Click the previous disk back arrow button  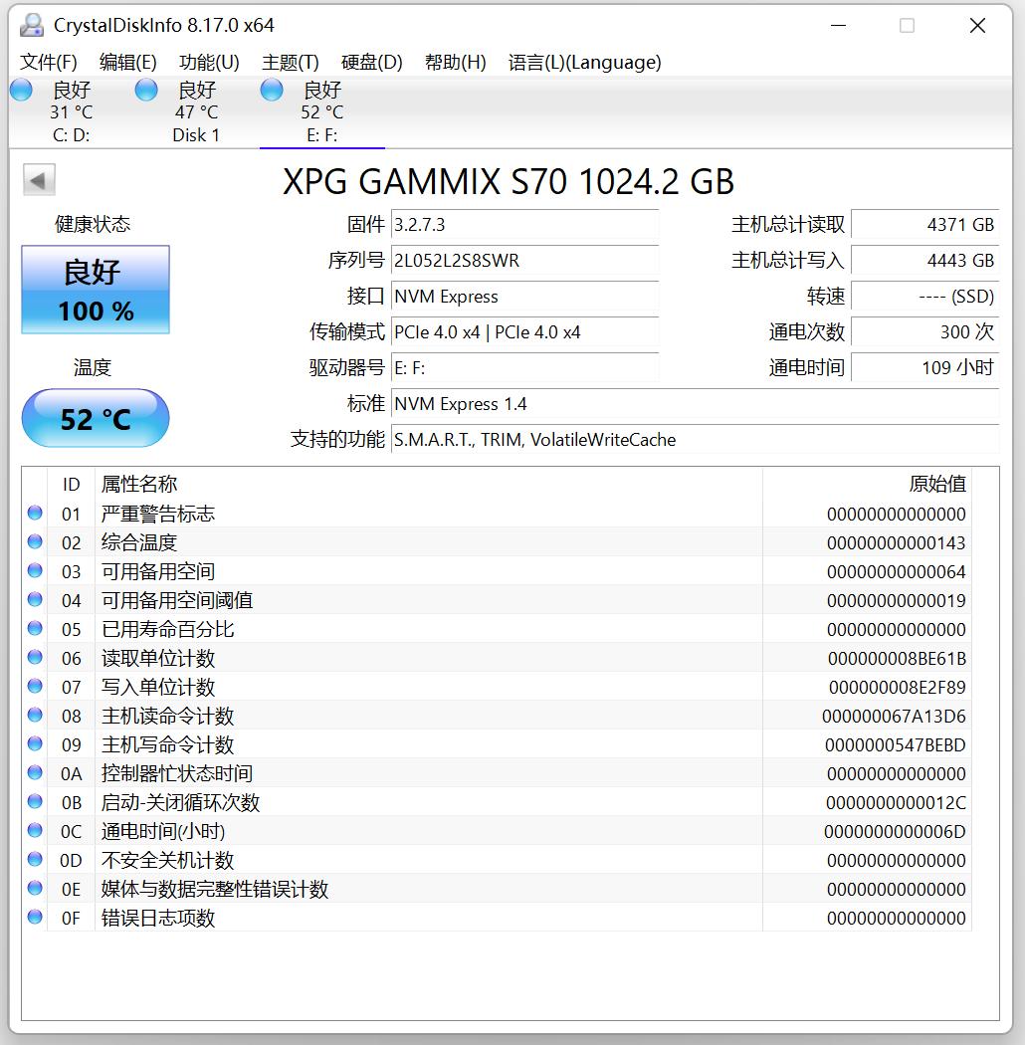click(x=39, y=180)
